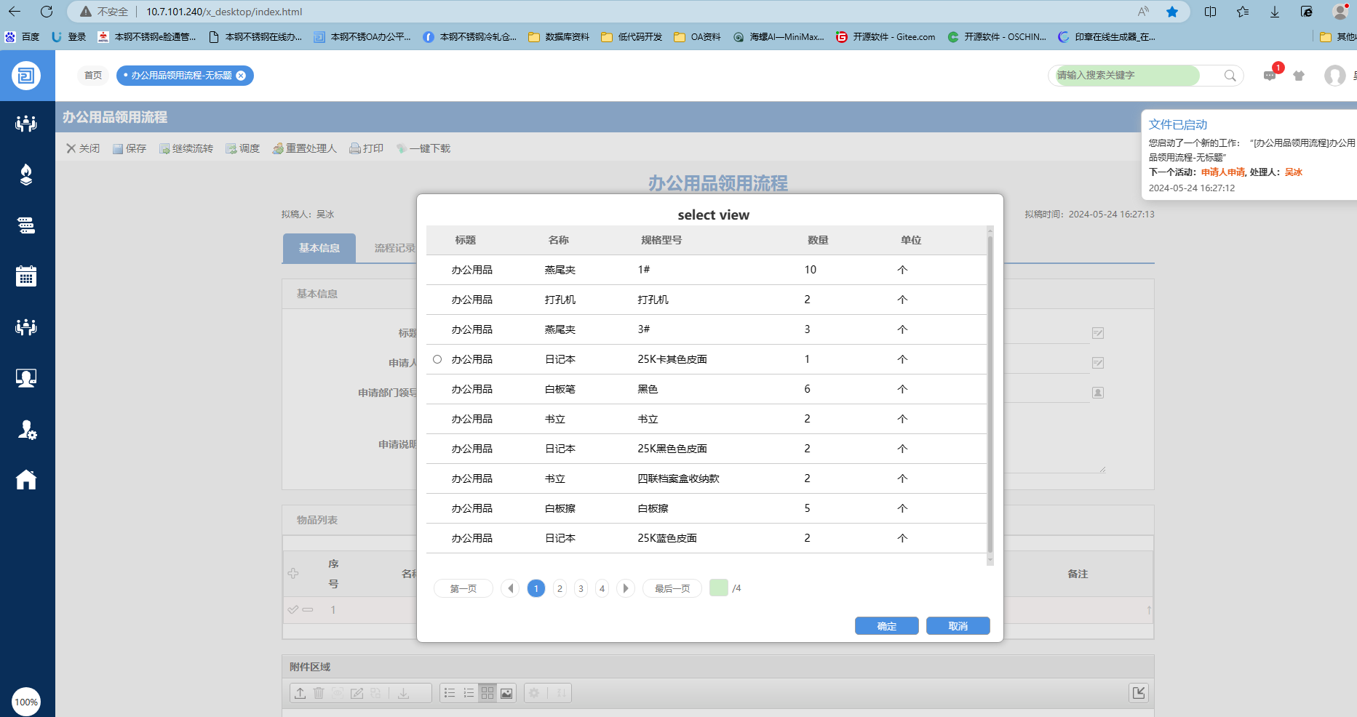
Task: Click the skin theme shirt icon
Action: coord(1299,76)
